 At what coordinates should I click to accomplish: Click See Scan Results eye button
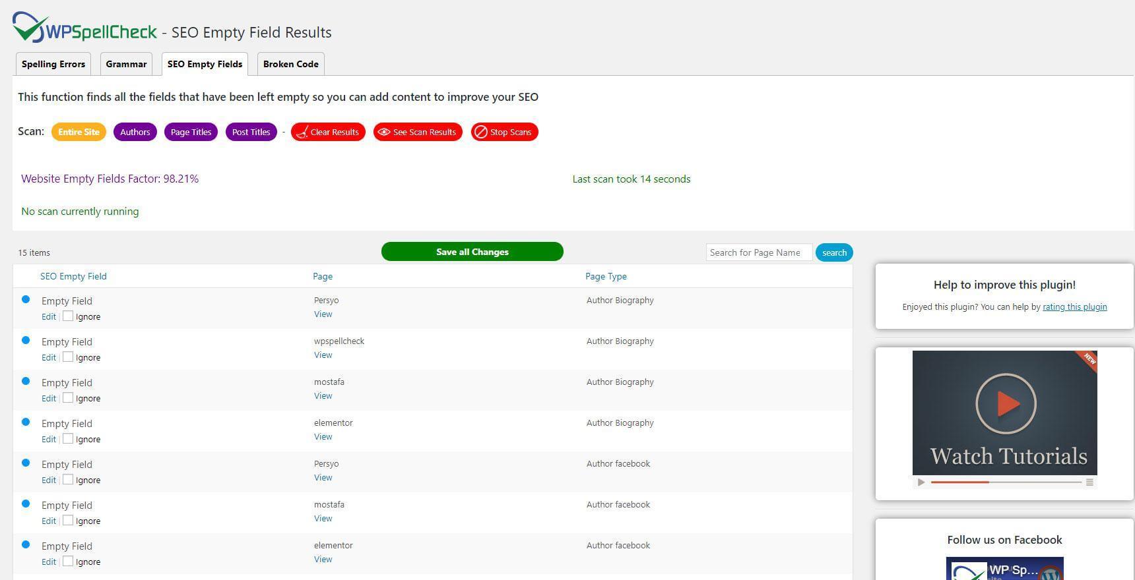pos(418,132)
